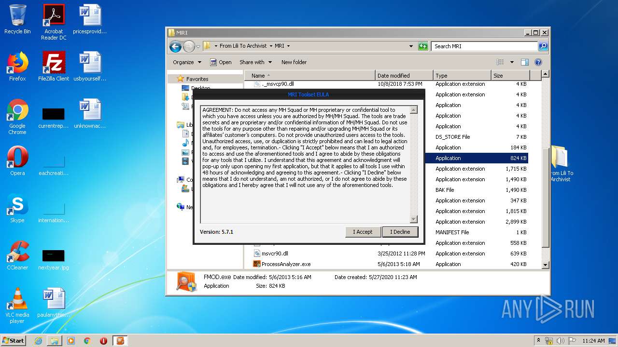Select From Lili To Archivist breadcrumb

click(243, 46)
